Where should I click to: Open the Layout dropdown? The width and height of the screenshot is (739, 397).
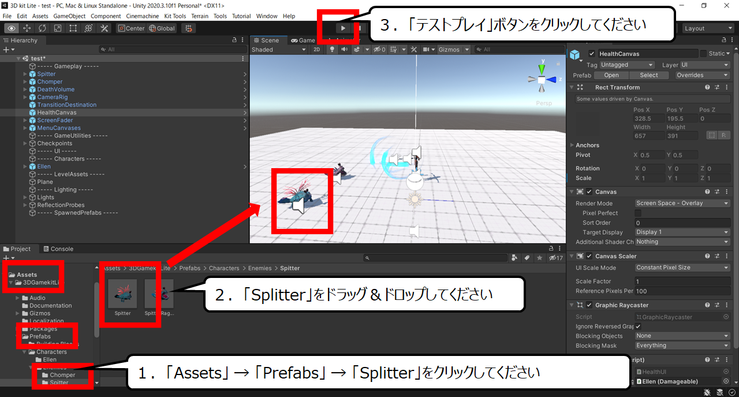pos(708,28)
